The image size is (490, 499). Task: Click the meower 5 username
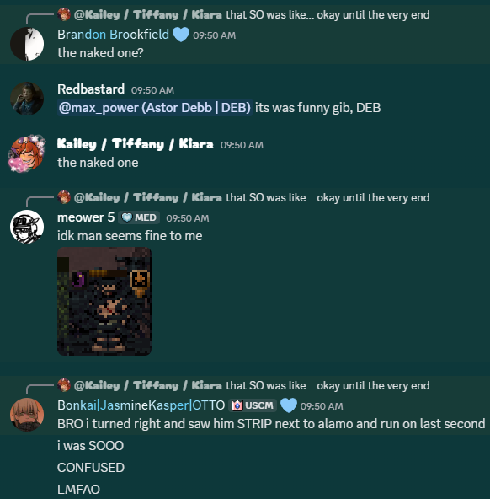pyautogui.click(x=86, y=217)
